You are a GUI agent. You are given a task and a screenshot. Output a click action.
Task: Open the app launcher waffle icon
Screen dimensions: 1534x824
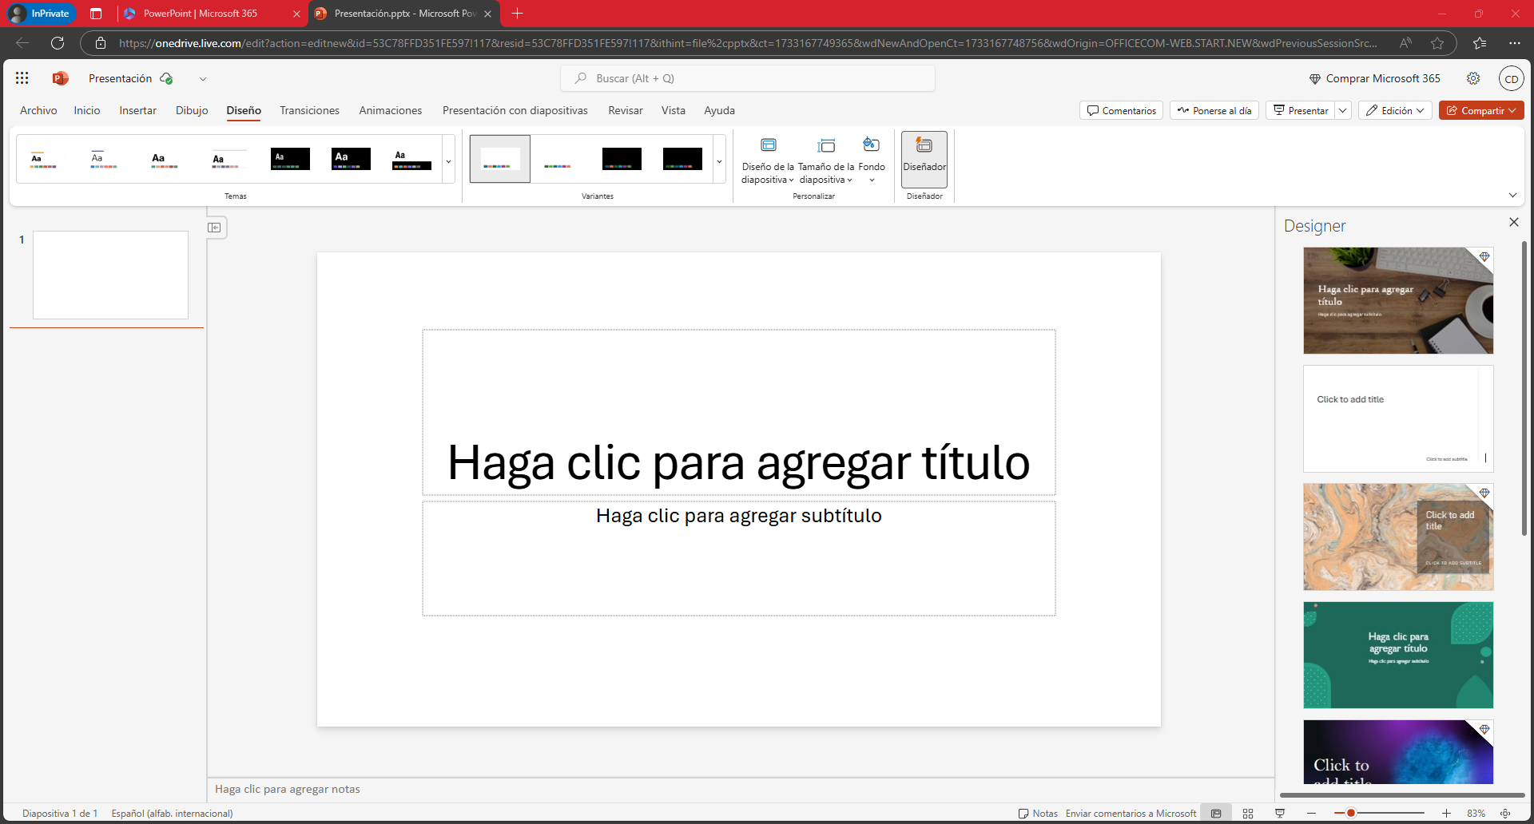[22, 78]
